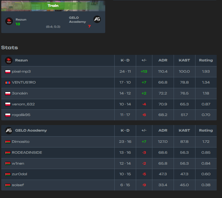This screenshot has height=198, width=222.
Task: Click the flag icon next to zur0dal
Action: point(8,174)
